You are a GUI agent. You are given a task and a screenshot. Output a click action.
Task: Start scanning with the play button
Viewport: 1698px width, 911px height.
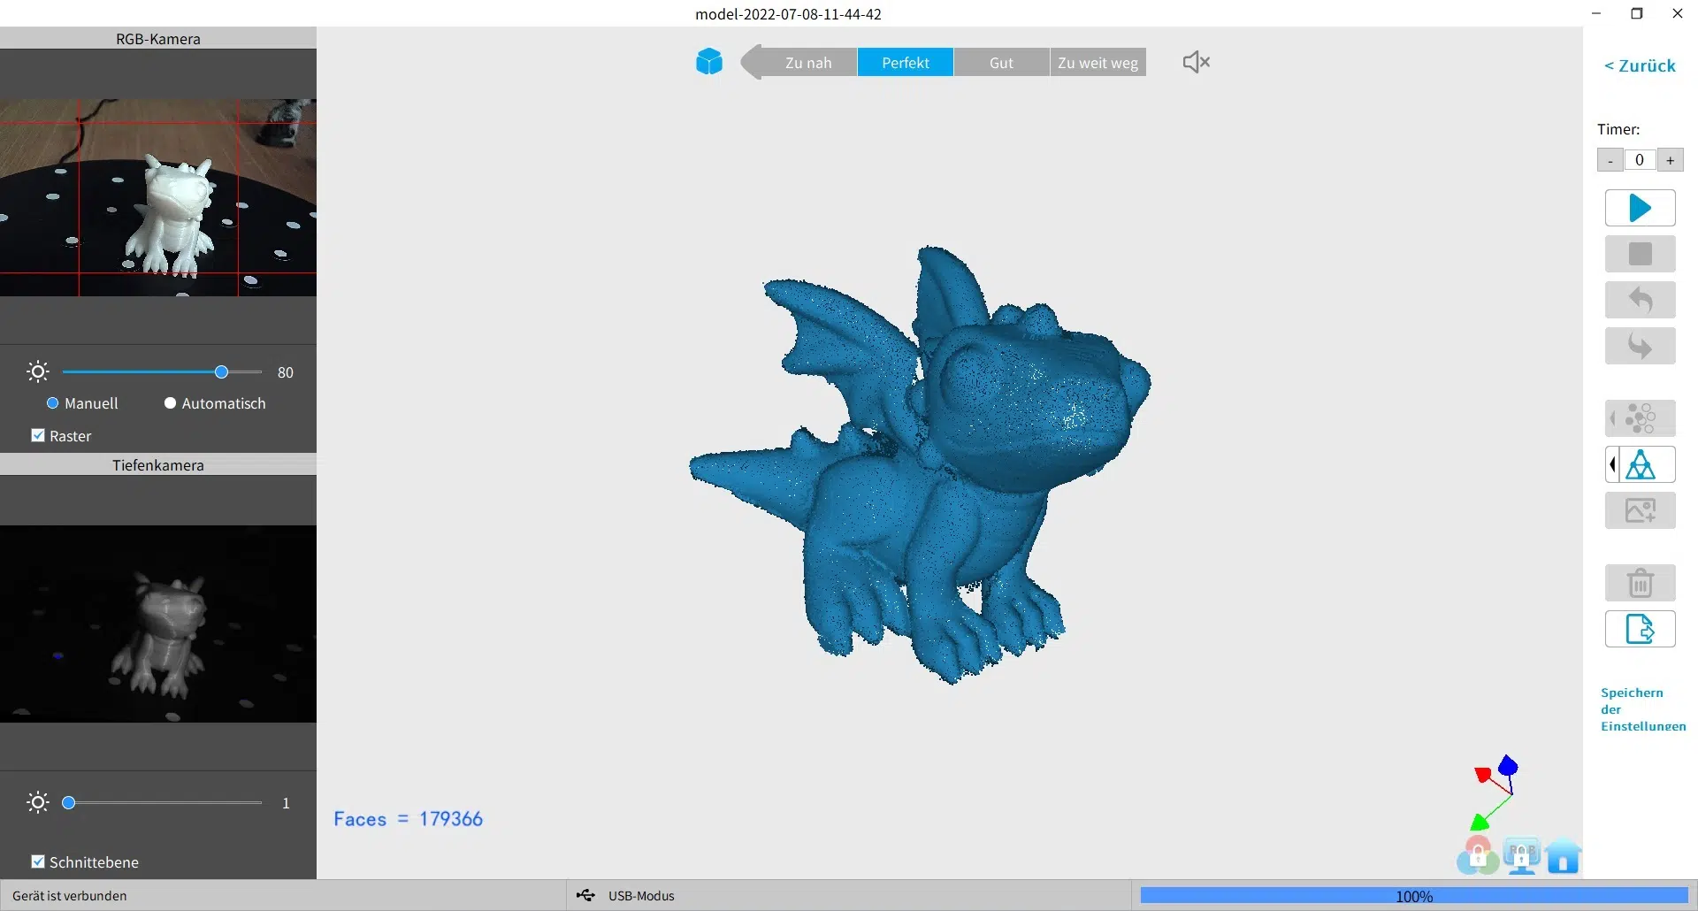coord(1640,208)
